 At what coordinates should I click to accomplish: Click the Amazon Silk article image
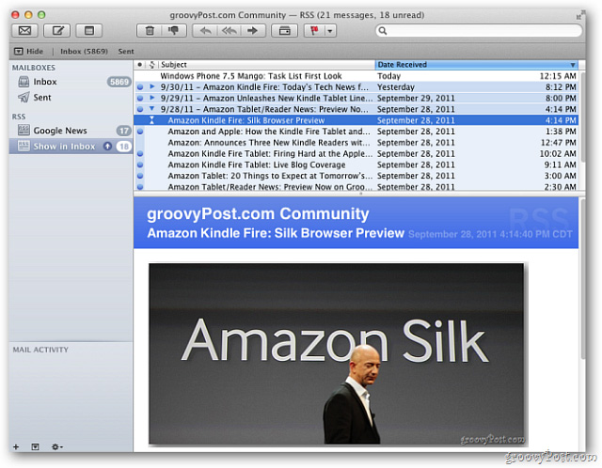point(337,353)
